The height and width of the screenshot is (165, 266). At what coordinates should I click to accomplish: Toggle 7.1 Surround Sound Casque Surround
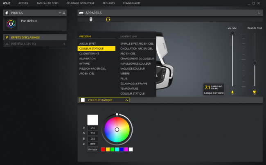tap(214, 89)
